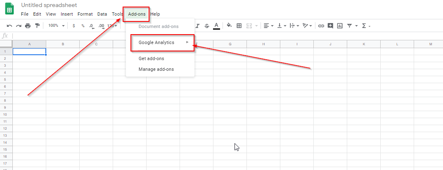This screenshot has width=443, height=170.
Task: Rename the Untitled spreadsheet title
Action: (x=49, y=5)
